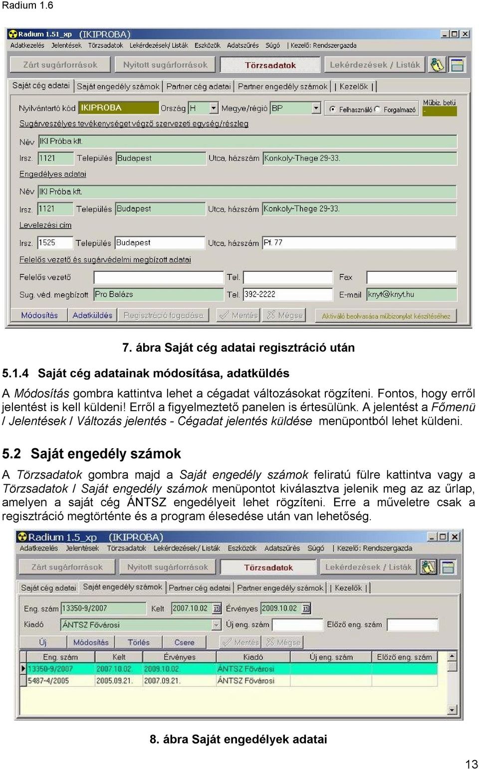This screenshot has height=769, width=479.
Task: Switch to Saját engedély számok tab in upper window
Action: coord(118,86)
